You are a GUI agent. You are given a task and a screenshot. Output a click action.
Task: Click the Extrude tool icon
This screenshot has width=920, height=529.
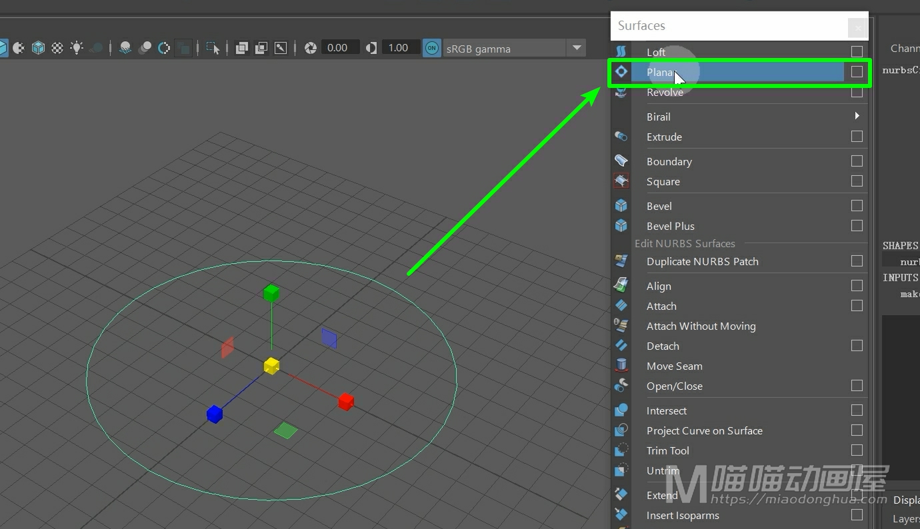point(621,137)
